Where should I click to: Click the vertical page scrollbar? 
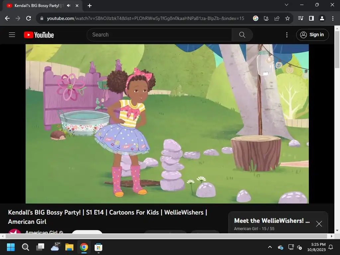[x=337, y=50]
